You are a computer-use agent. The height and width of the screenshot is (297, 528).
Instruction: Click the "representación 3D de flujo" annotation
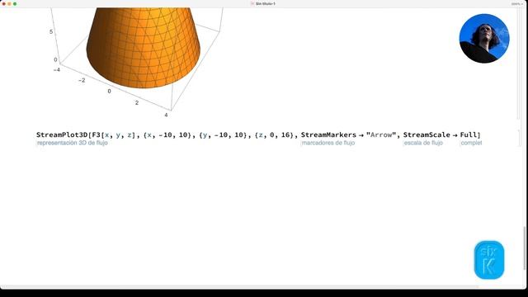(x=73, y=143)
